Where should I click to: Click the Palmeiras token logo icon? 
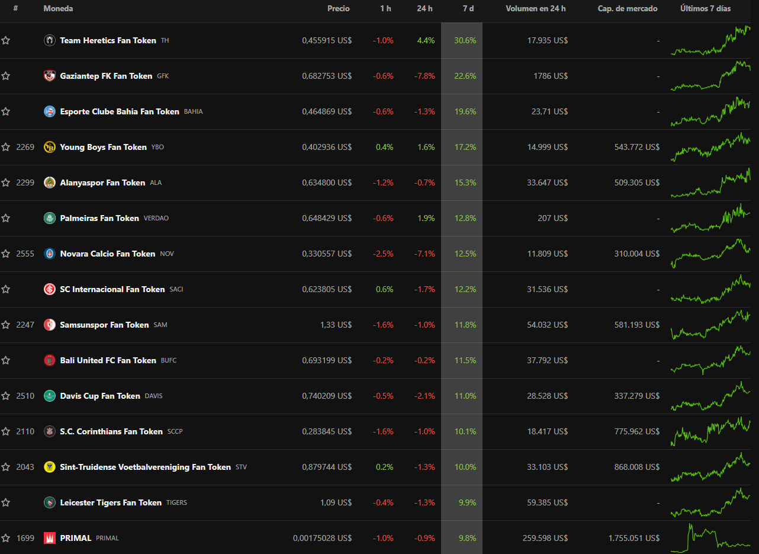tap(50, 218)
